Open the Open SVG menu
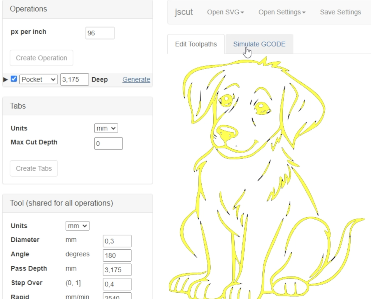The width and height of the screenshot is (371, 299). tap(225, 12)
